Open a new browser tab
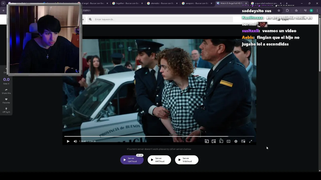This screenshot has width=321, height=180. [287, 3]
